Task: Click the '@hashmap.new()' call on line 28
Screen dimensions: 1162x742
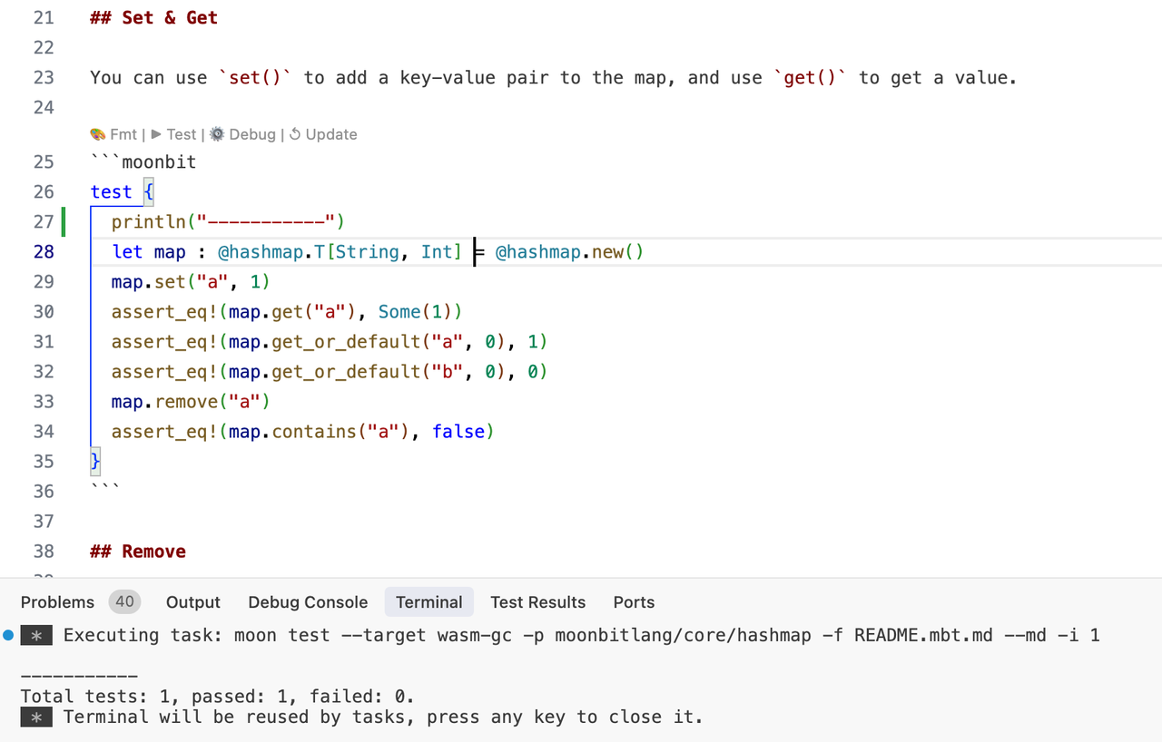Action: tap(569, 252)
